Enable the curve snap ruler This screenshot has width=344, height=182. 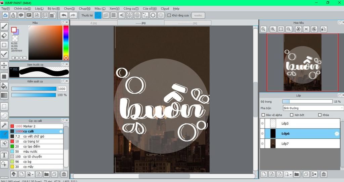pos(145,15)
